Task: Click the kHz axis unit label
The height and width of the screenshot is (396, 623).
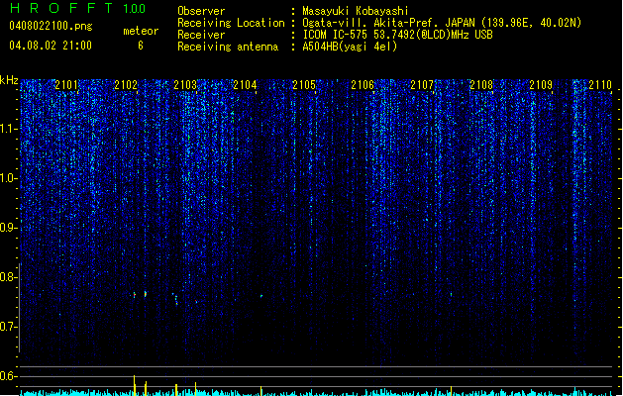Action: pyautogui.click(x=9, y=80)
